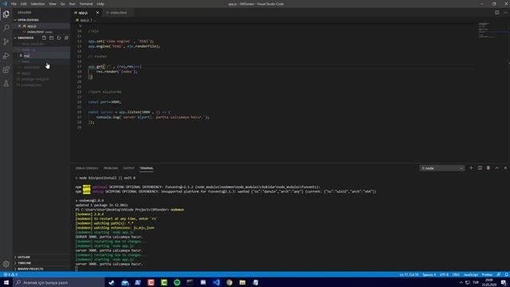The height and width of the screenshot is (287, 510).
Task: Open the Selection menu
Action: pyautogui.click(x=37, y=4)
